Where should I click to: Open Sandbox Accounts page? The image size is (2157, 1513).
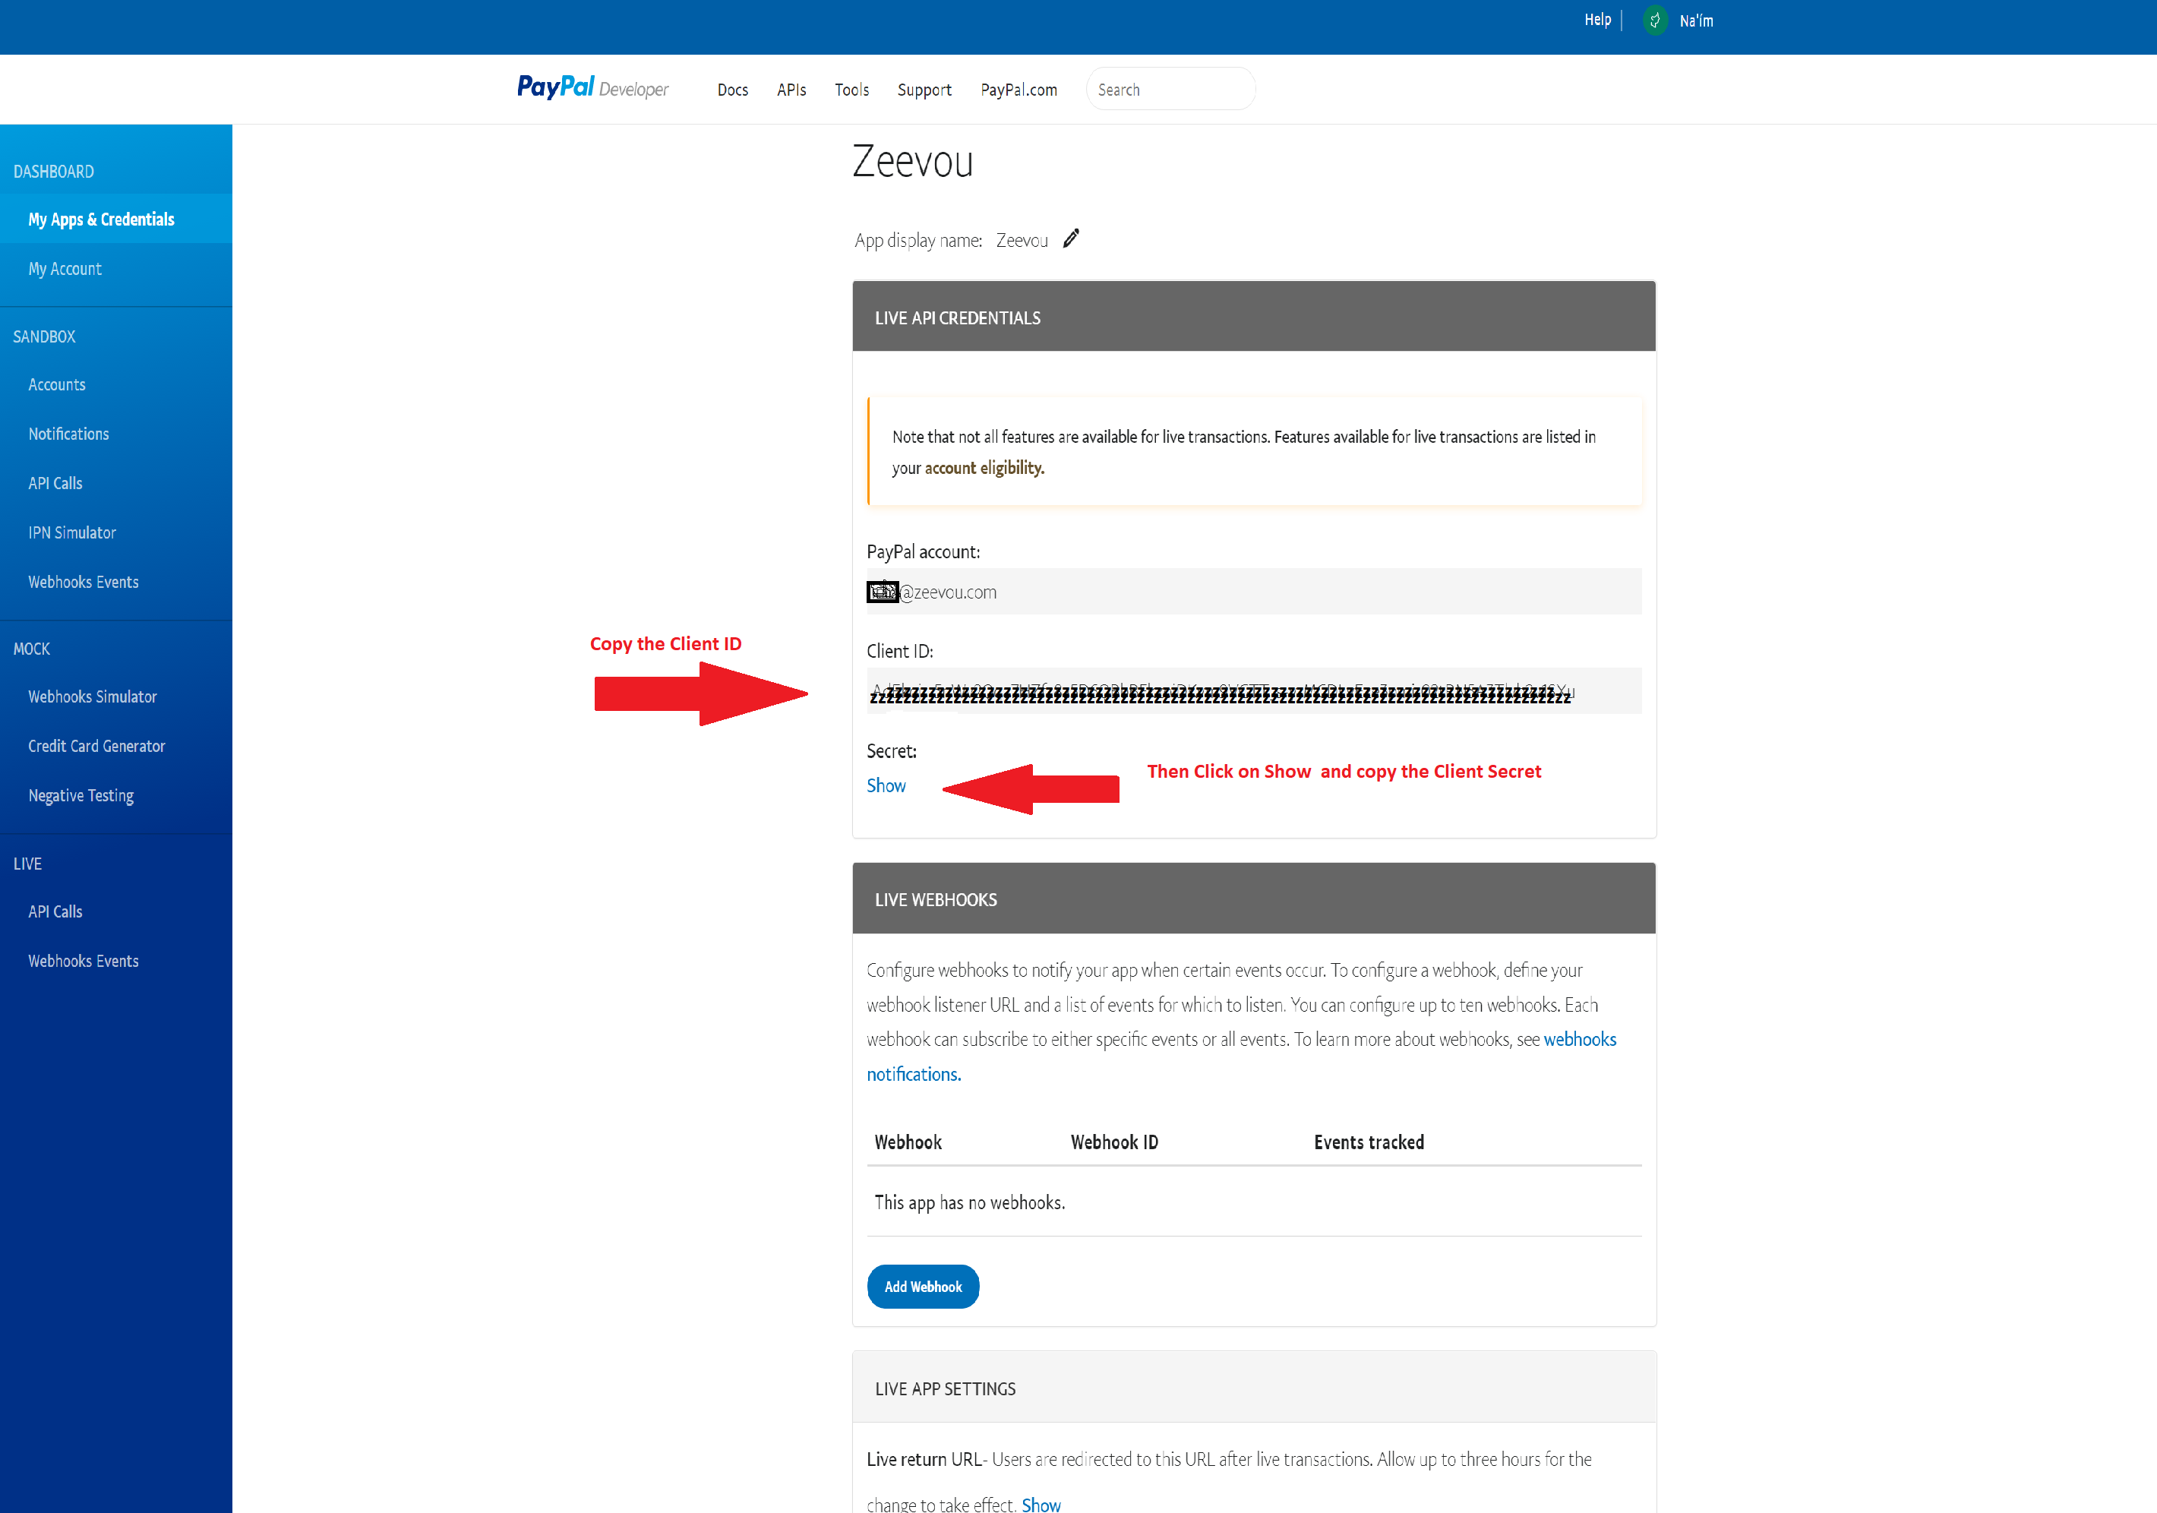pos(56,384)
